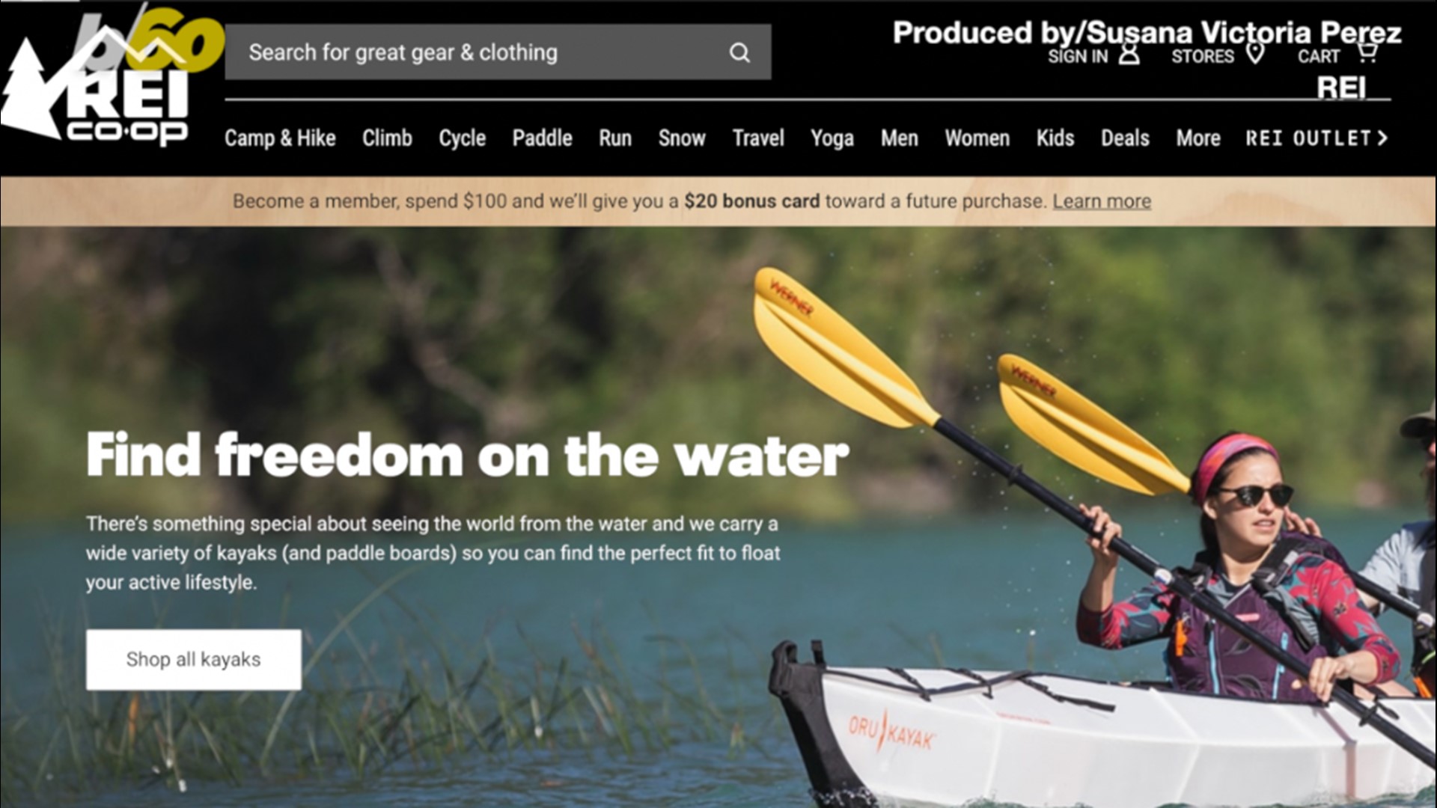Screen dimensions: 1437x808
Task: Focus the gear & clothing search field
Action: click(x=498, y=52)
